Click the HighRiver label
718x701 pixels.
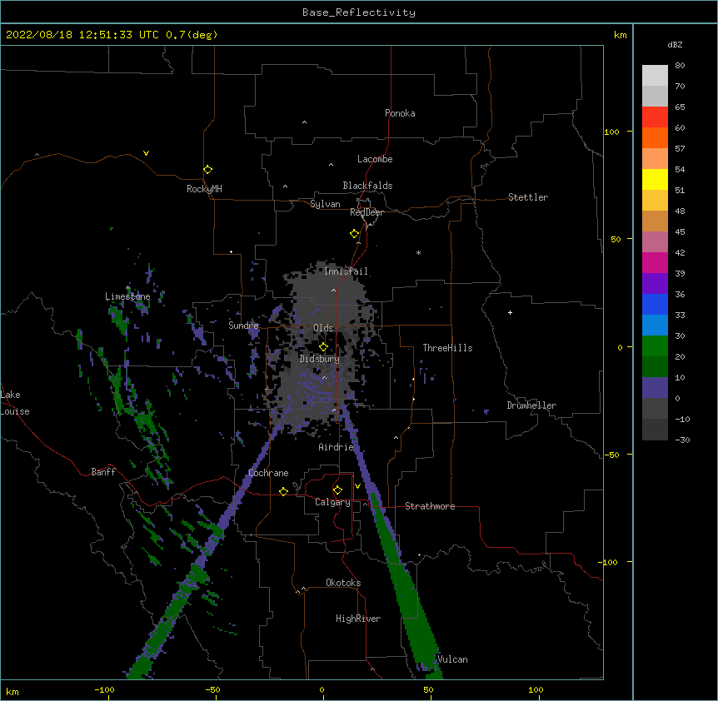pyautogui.click(x=358, y=619)
